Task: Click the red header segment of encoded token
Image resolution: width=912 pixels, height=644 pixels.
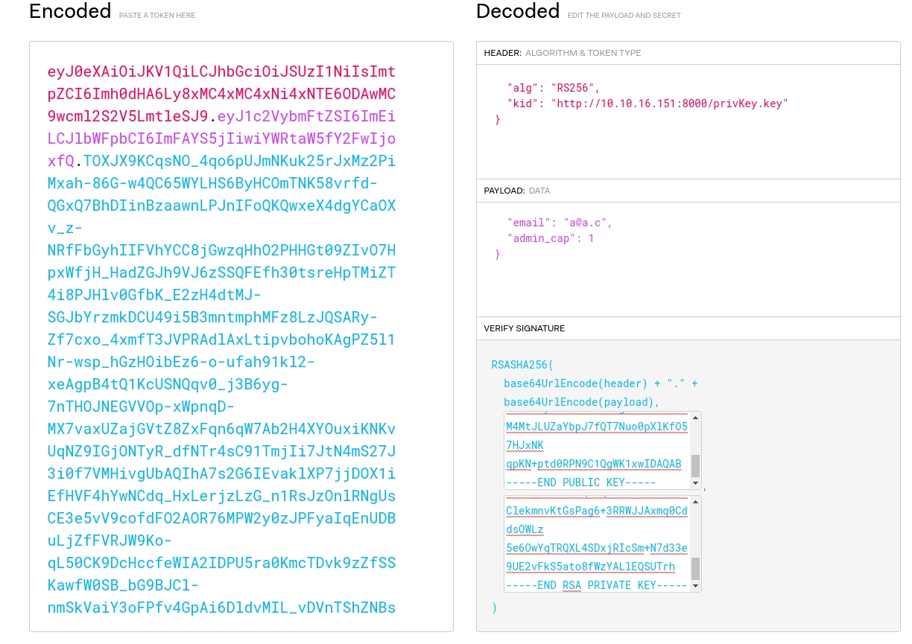Action: [221, 94]
